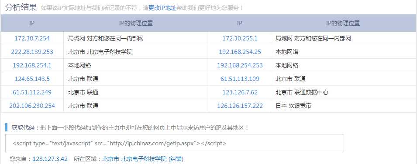Viewport: 417px width, 164px height.
Task: Click the right IP的物理位置 column header
Action: [x=343, y=23]
